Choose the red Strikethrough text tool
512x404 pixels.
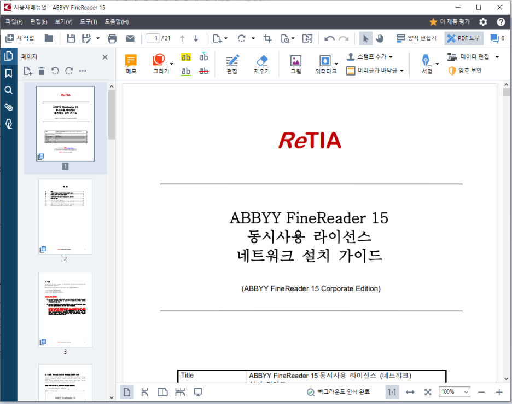coord(203,71)
